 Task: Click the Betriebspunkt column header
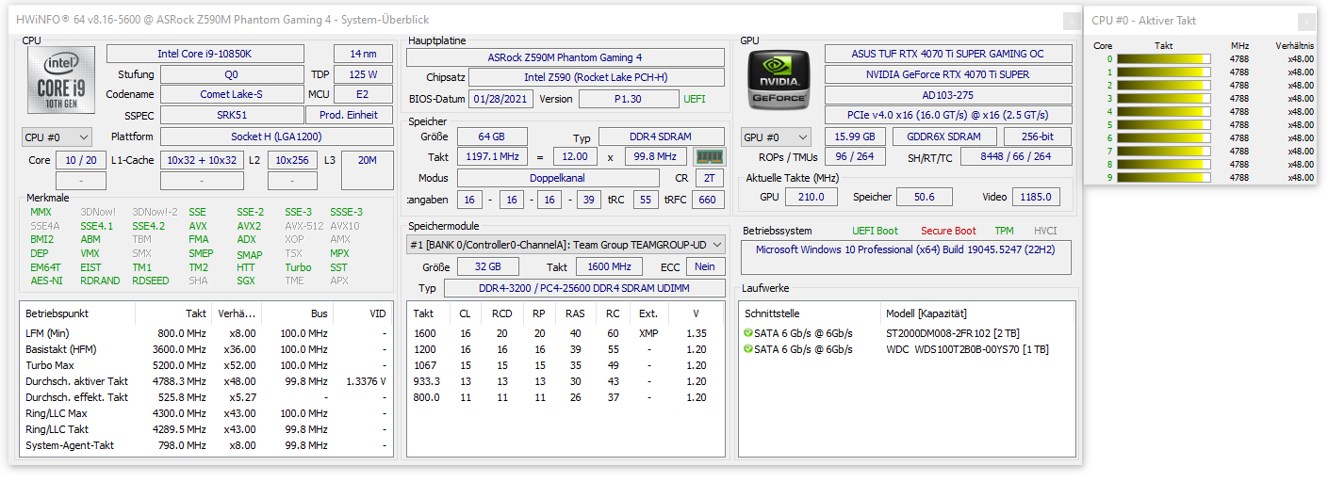[x=77, y=313]
